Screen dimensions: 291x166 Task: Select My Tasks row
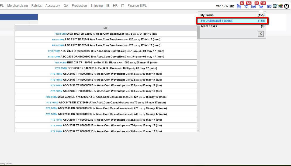coord(232,15)
